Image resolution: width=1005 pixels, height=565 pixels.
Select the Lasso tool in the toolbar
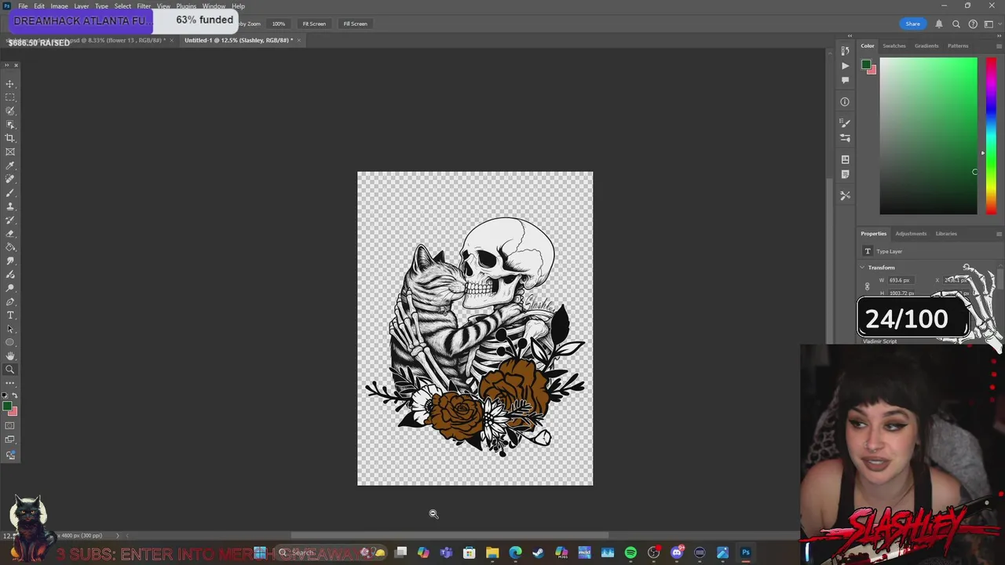10,111
